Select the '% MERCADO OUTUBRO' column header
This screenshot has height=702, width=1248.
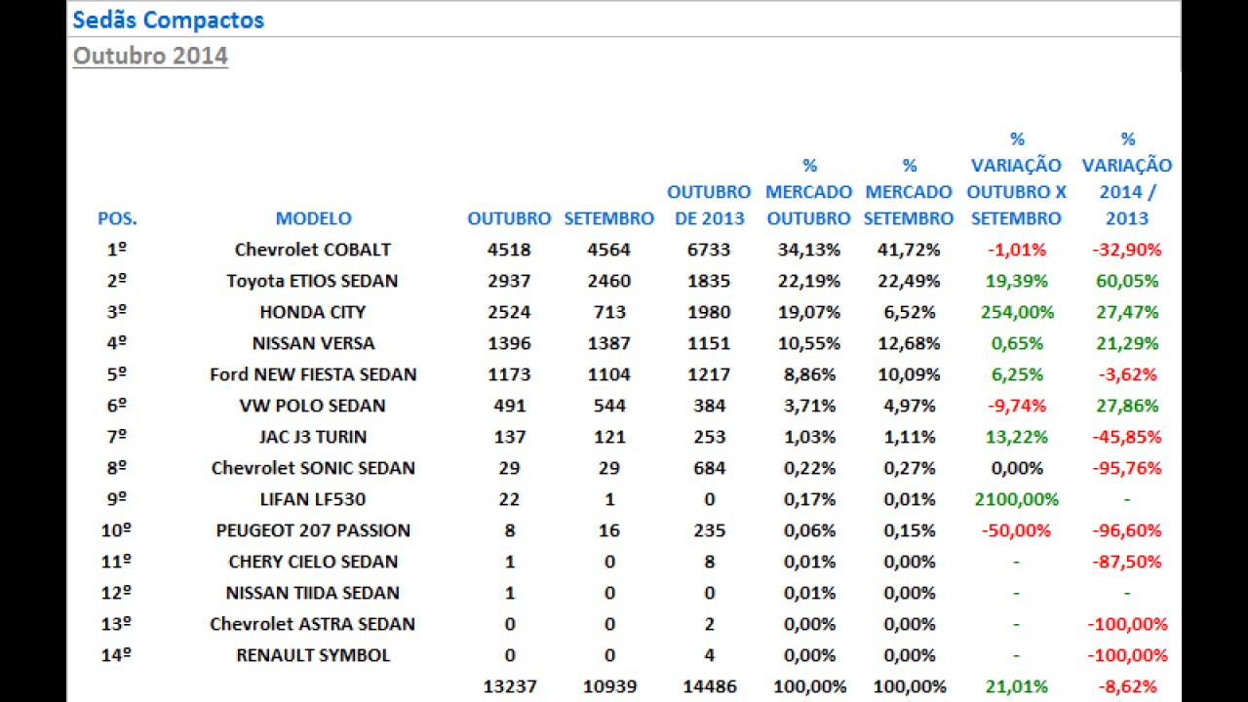(x=809, y=192)
